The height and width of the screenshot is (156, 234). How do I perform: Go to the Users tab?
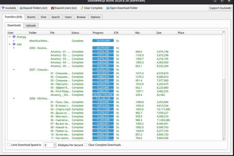68,17
